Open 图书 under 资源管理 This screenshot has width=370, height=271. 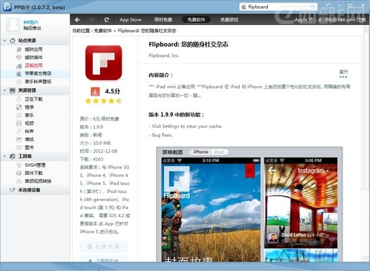coord(29,147)
